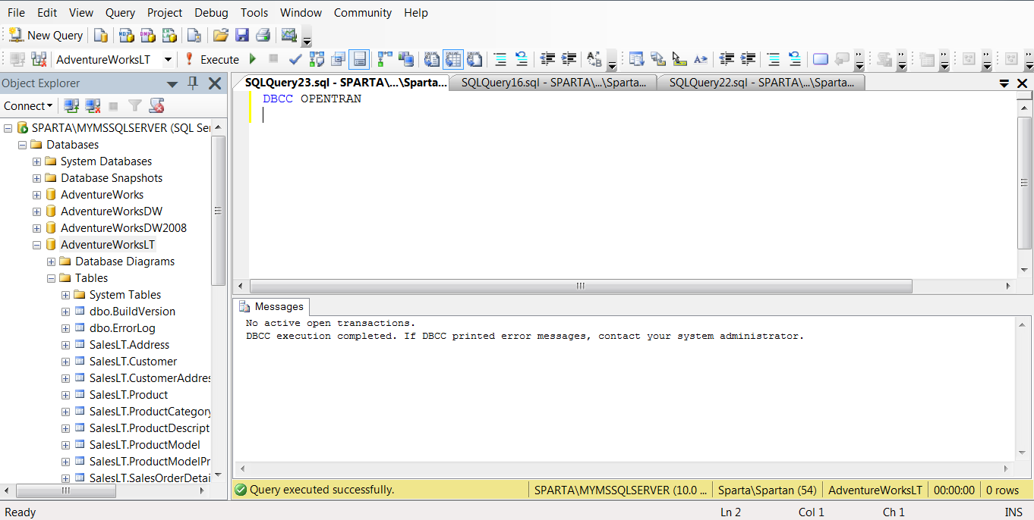Click the Print icon in toolbar
The width and height of the screenshot is (1034, 520).
(263, 35)
